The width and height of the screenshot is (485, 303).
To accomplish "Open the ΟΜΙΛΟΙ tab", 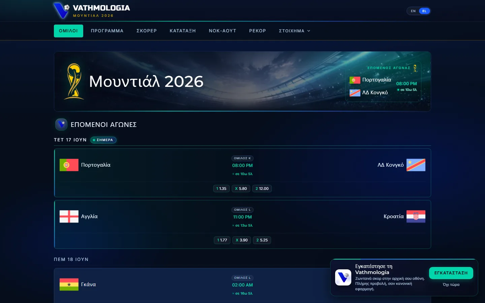I will (x=68, y=31).
